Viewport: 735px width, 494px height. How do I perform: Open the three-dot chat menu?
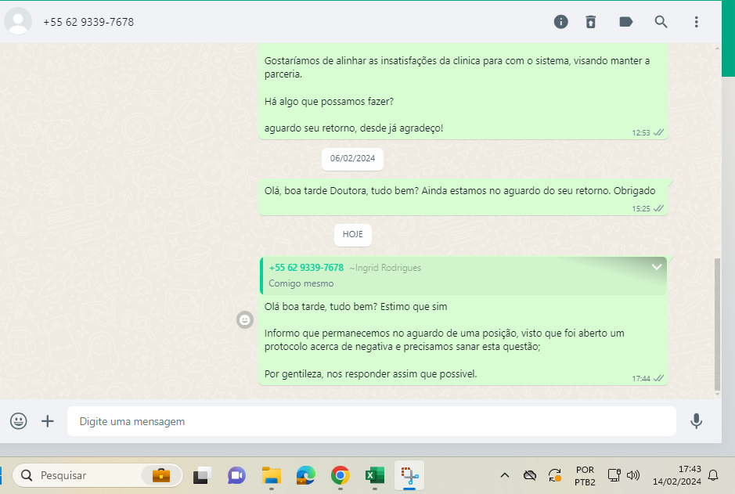696,22
